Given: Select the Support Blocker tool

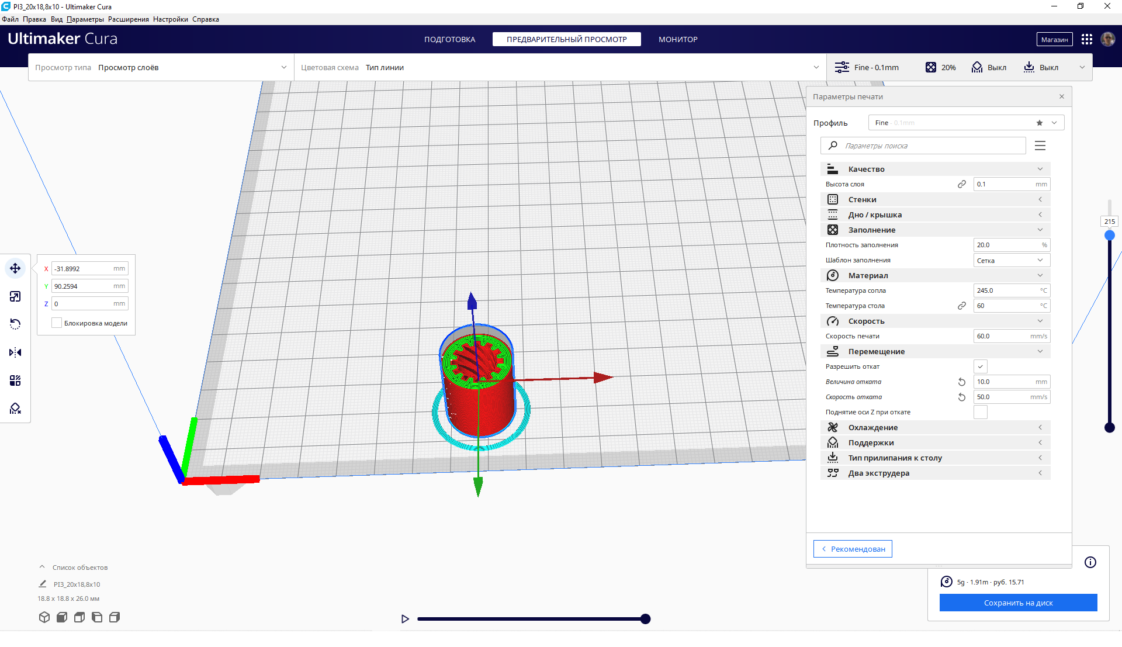Looking at the screenshot, I should point(15,409).
